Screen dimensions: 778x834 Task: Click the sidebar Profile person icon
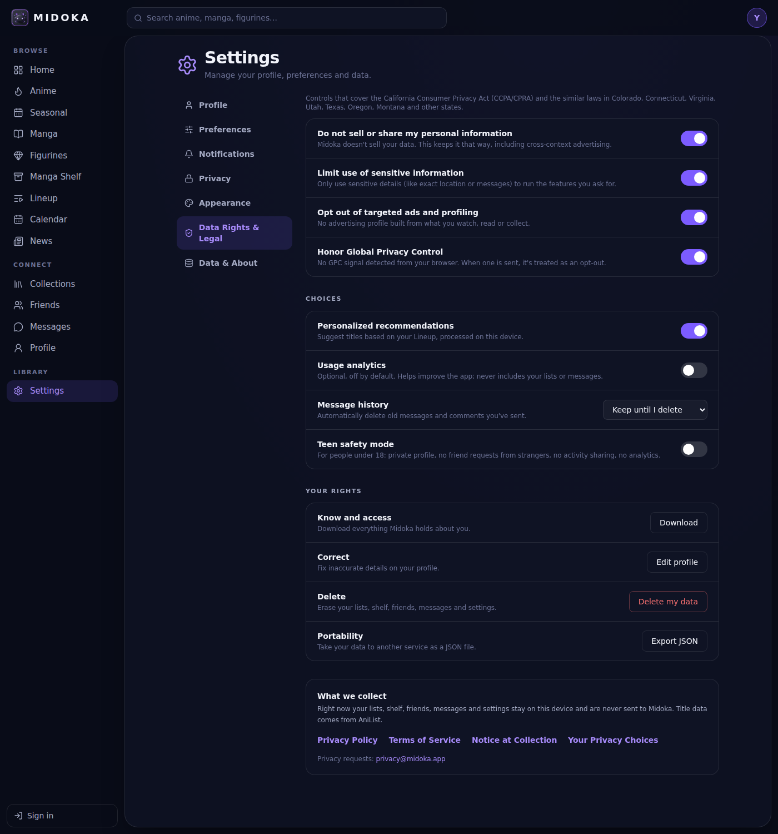(x=18, y=348)
